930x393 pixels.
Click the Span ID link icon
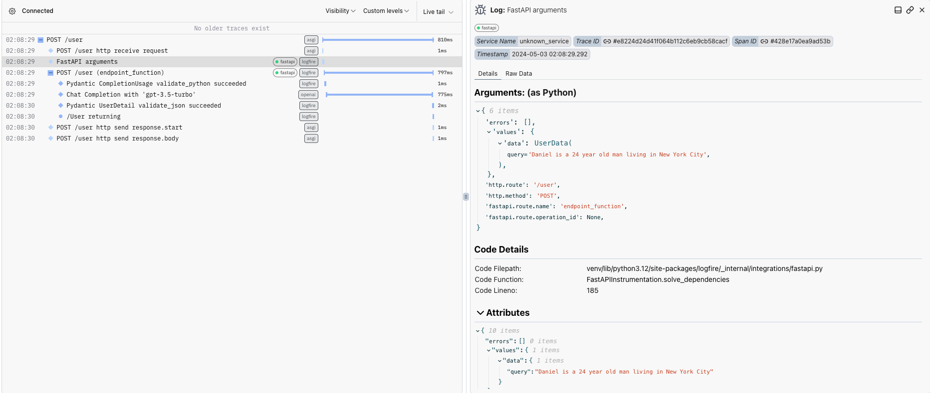coord(764,41)
